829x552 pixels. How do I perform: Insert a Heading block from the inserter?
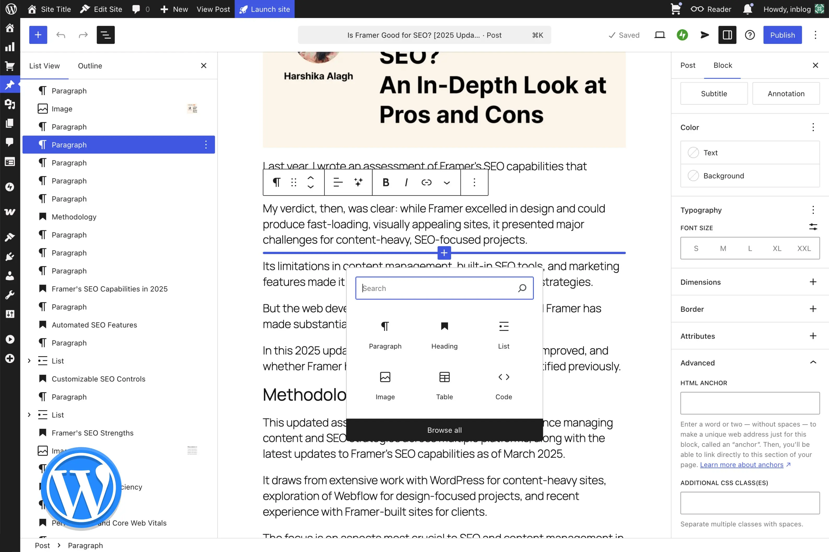445,334
